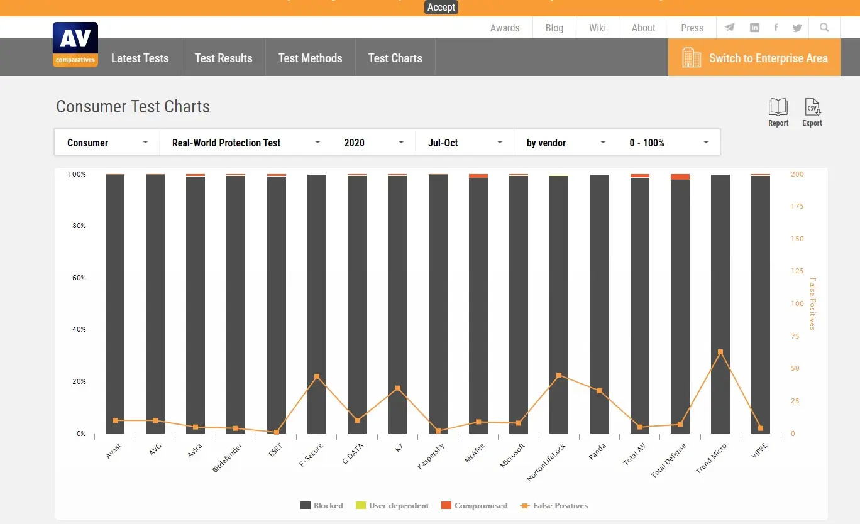
Task: Toggle Compromised series in legend
Action: [475, 505]
